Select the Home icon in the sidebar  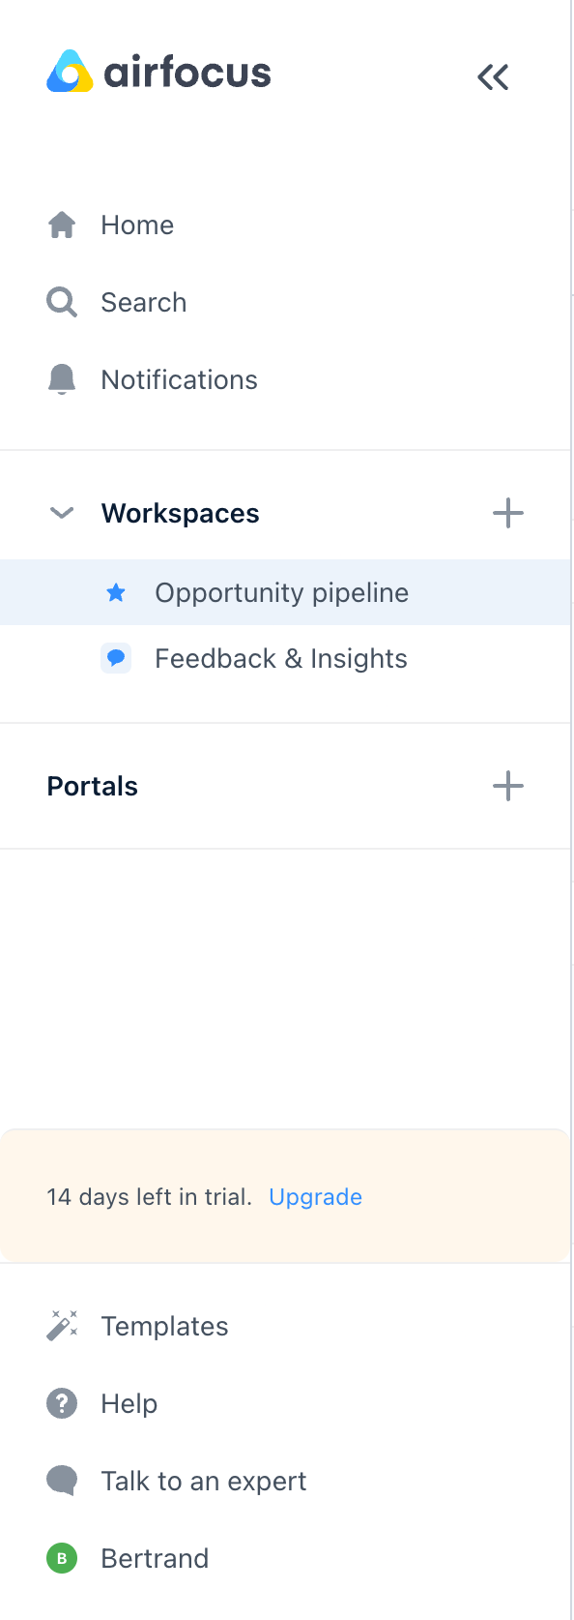click(61, 224)
